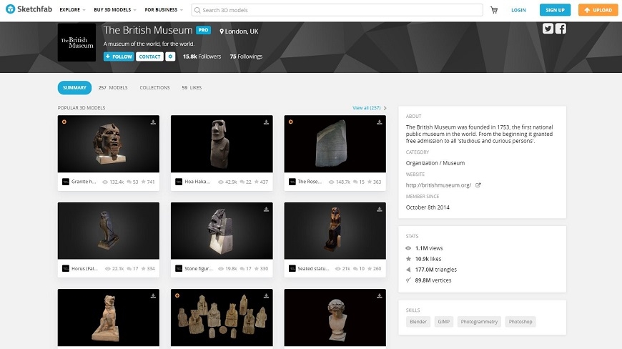This screenshot has height=349, width=622.
Task: Open the profile settings gear menu
Action: pyautogui.click(x=170, y=56)
